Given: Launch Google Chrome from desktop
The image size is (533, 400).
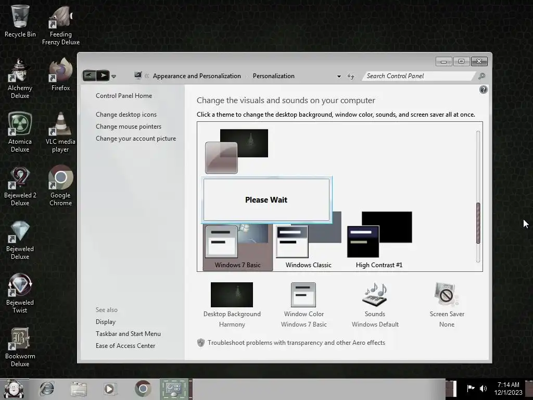Looking at the screenshot, I should point(60,186).
